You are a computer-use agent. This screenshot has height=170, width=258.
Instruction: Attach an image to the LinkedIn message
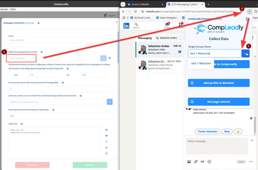(x=189, y=162)
